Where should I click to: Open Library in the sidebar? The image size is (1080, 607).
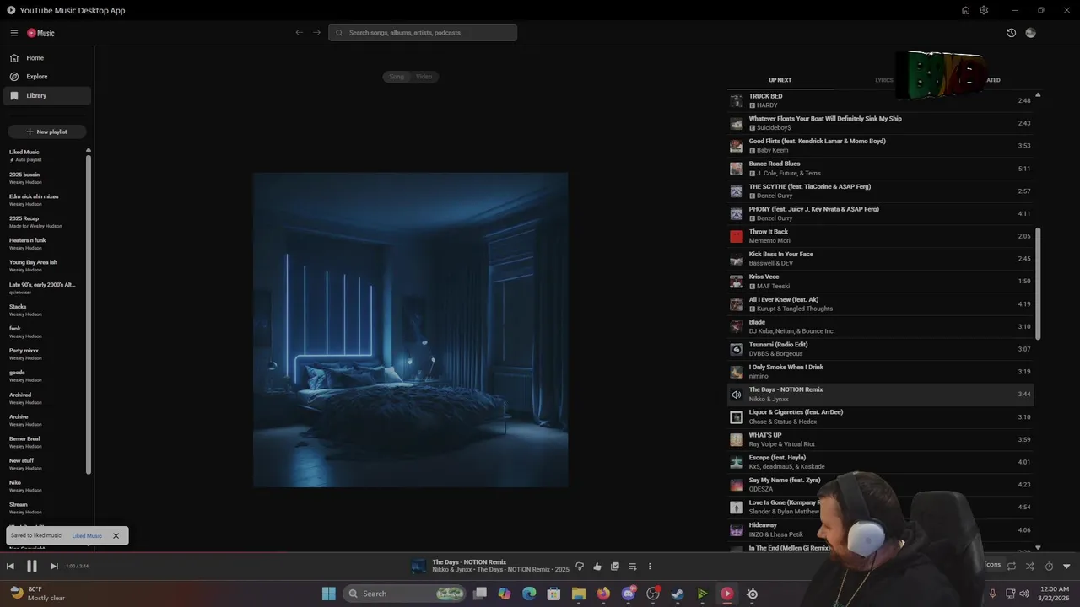pos(47,95)
